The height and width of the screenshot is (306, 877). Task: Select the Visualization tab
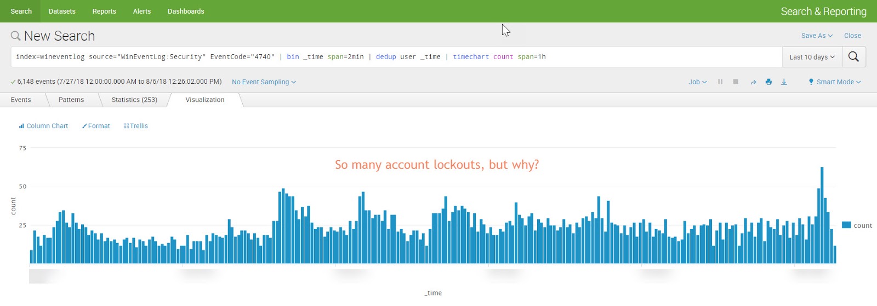(x=205, y=100)
